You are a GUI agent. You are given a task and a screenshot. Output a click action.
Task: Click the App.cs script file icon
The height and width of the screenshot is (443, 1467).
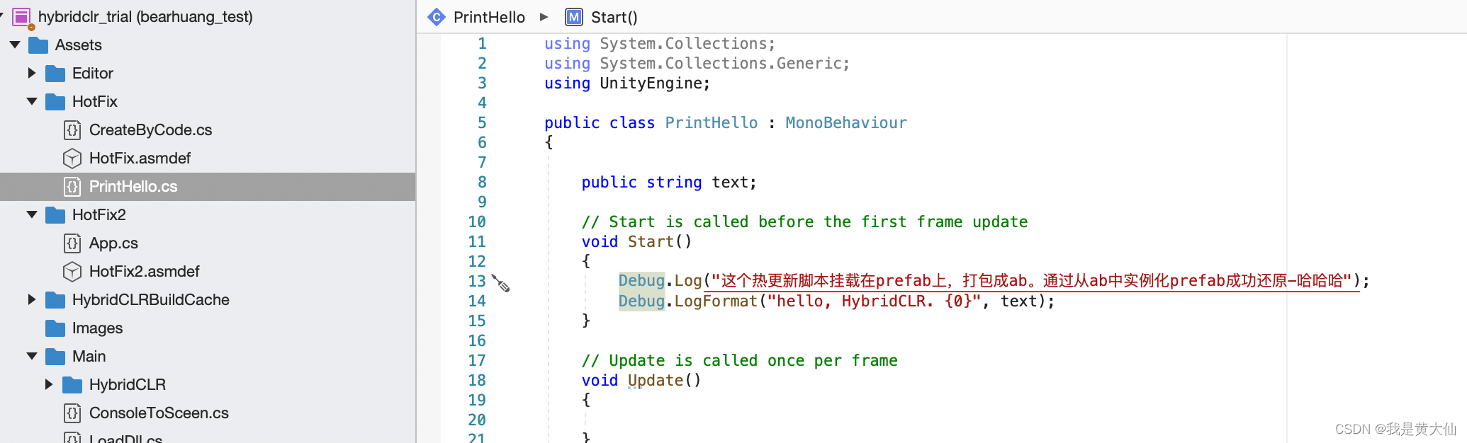click(72, 243)
